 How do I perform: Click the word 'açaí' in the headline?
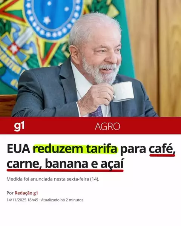pos(112,164)
